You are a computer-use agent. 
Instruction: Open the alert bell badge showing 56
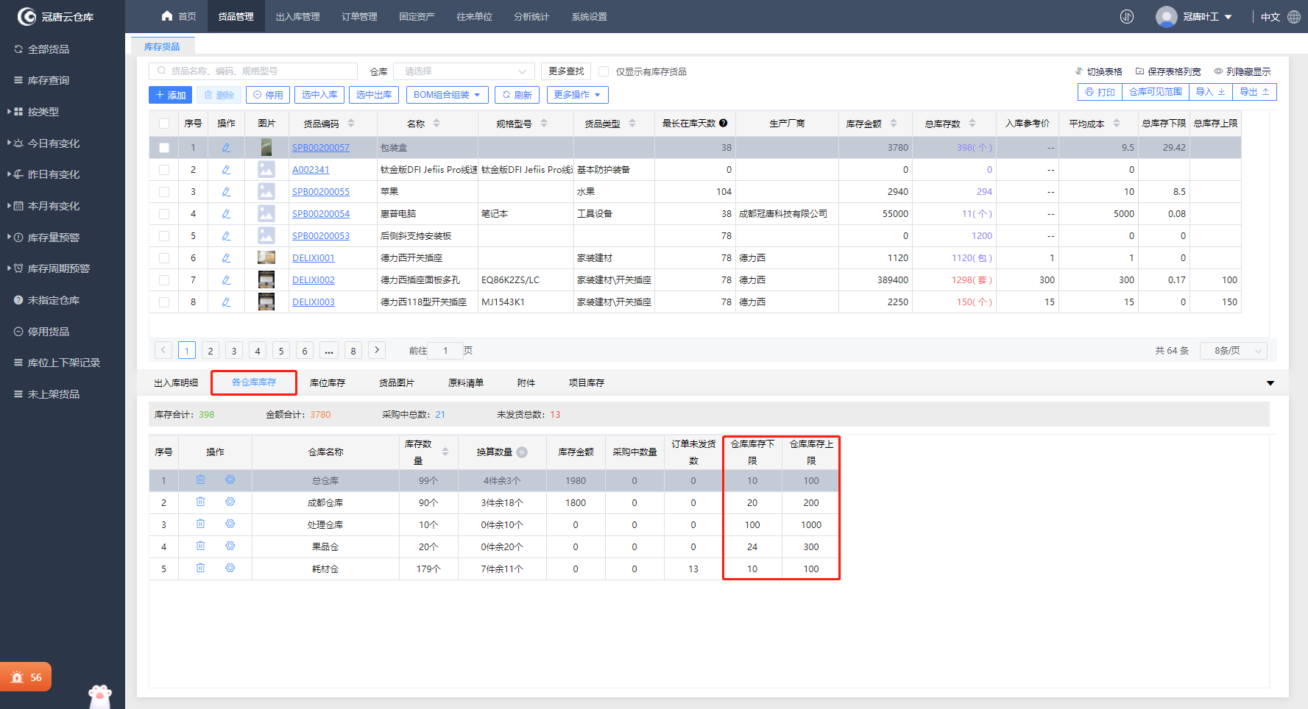point(26,677)
